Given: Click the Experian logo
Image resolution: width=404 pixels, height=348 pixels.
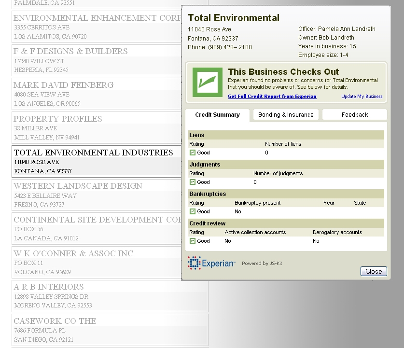Looking at the screenshot, I should (211, 263).
